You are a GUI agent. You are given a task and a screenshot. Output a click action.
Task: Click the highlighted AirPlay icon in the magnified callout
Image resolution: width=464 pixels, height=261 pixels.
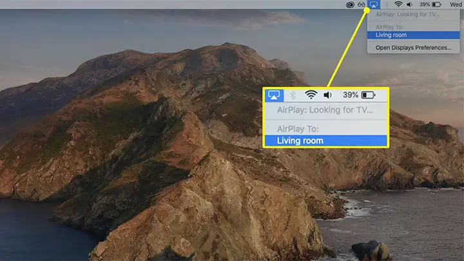tap(274, 95)
